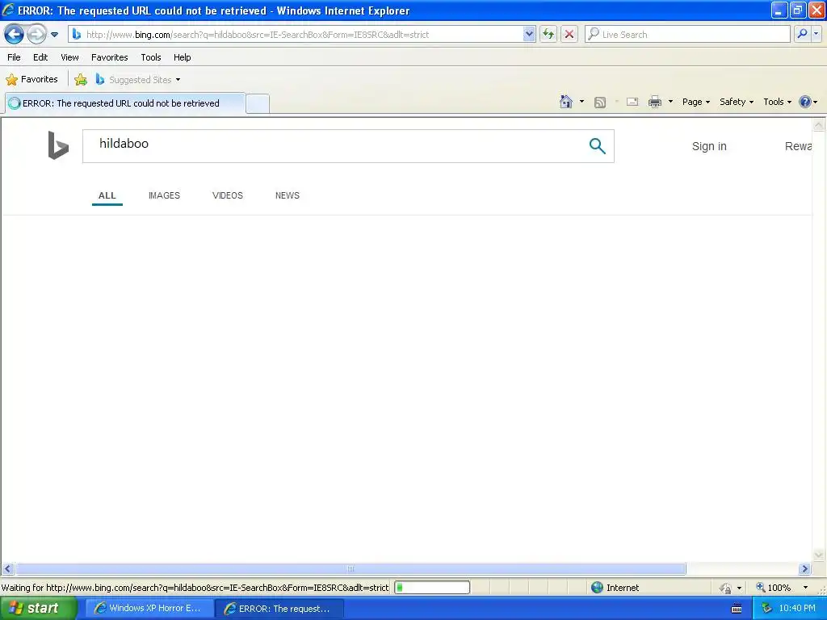The width and height of the screenshot is (827, 620).
Task: Click the horizontal scrollbar thumb
Action: (351, 569)
